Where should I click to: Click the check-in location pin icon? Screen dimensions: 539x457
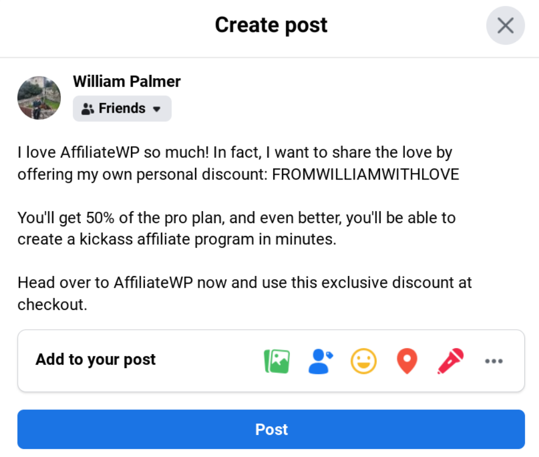tap(407, 361)
